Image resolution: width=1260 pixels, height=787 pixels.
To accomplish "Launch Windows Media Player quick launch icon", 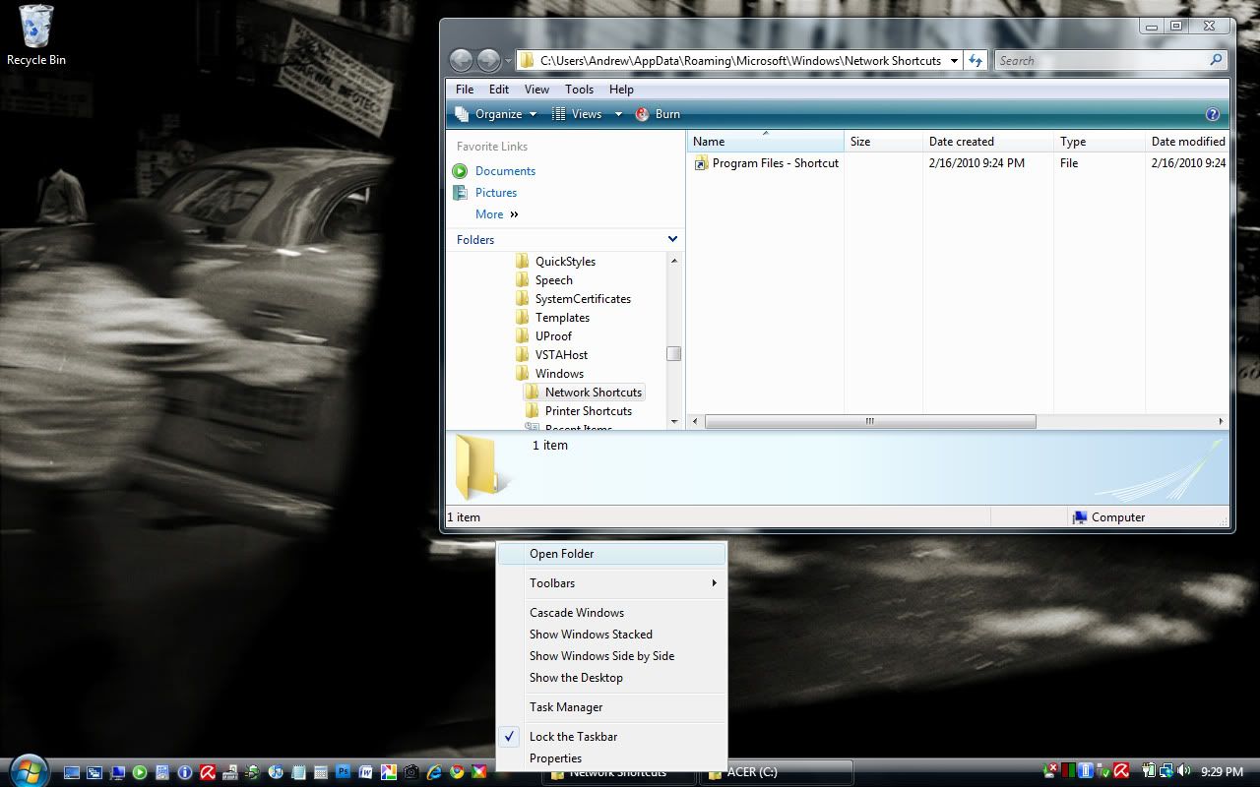I will pyautogui.click(x=140, y=772).
